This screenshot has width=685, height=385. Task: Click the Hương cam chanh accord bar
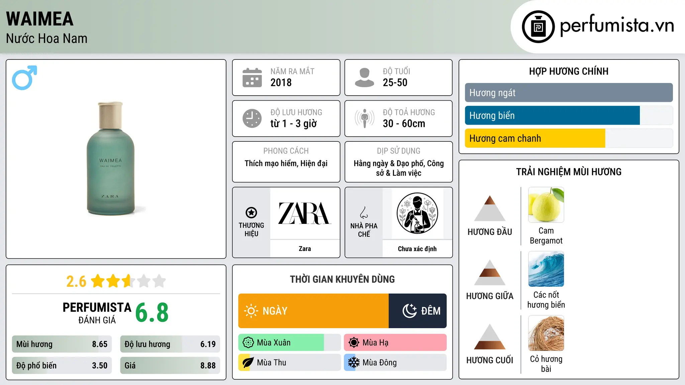pyautogui.click(x=569, y=138)
